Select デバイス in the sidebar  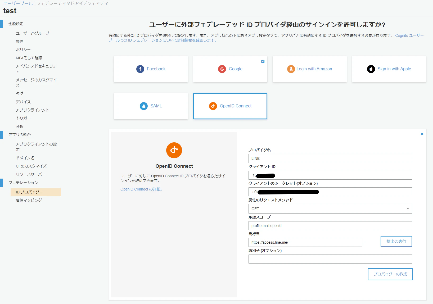(23, 102)
